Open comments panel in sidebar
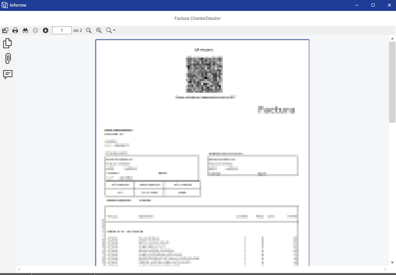This screenshot has width=396, height=275. coord(8,74)
